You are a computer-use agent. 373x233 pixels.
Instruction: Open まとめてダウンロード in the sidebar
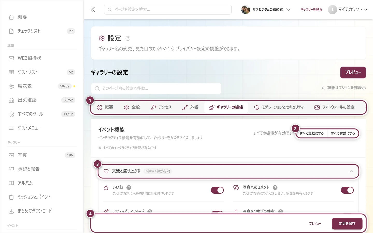pos(42,211)
